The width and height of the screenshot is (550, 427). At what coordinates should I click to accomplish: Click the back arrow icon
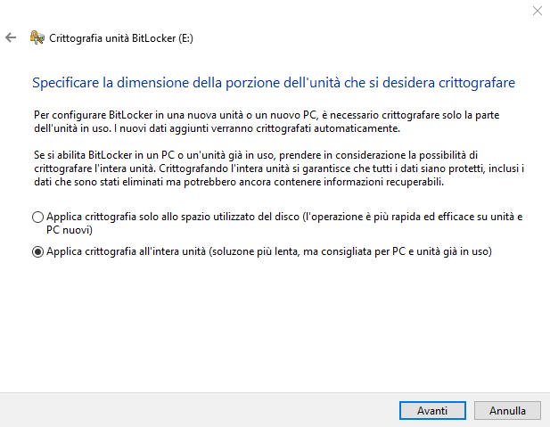(11, 37)
